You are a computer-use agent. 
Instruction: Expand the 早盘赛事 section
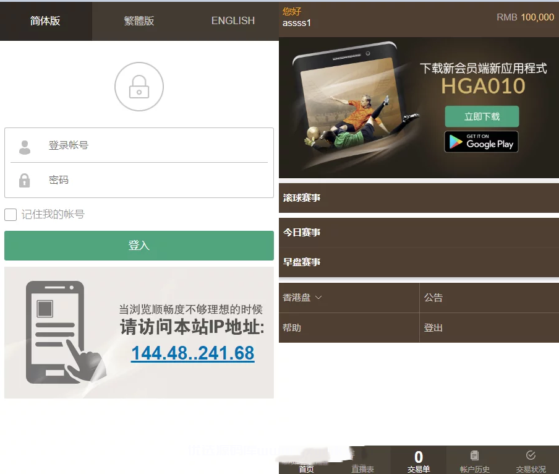point(419,262)
